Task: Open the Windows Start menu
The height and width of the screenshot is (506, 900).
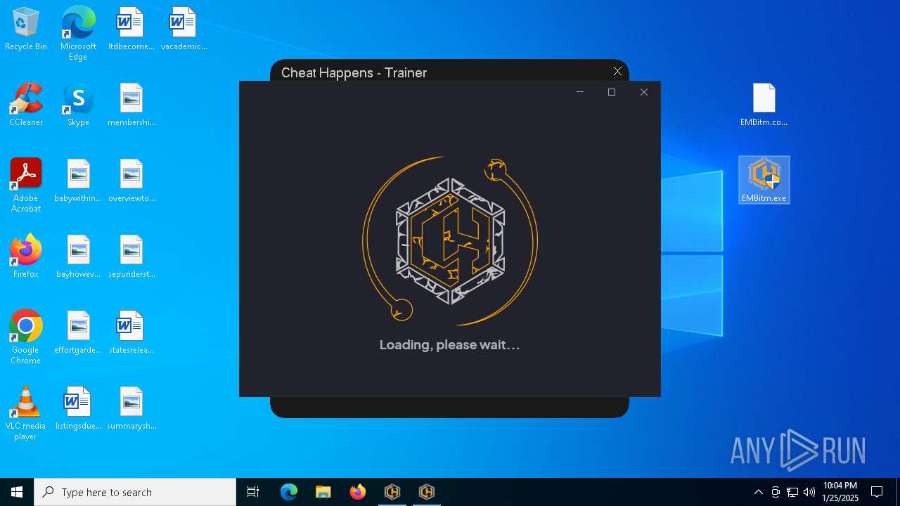Action: click(17, 492)
